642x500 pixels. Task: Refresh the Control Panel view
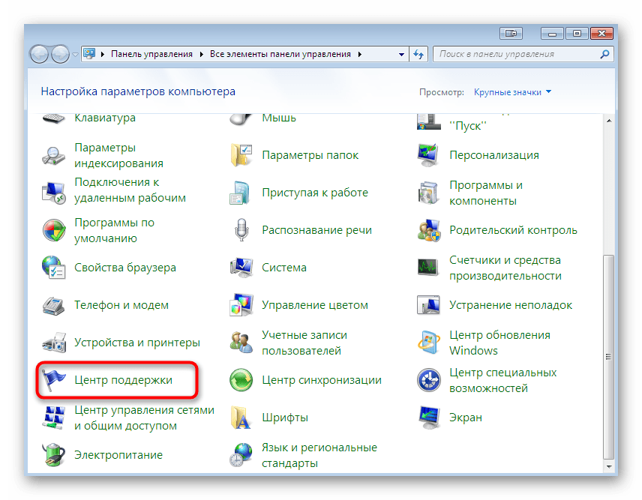pos(418,55)
